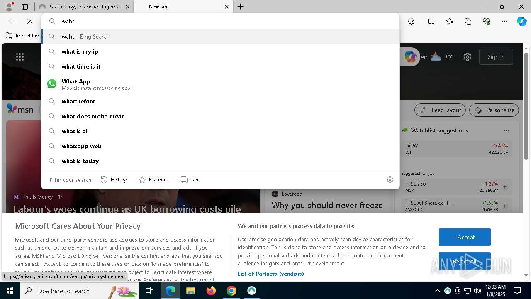Select the WhatsApp suggestion entry

pos(221,84)
